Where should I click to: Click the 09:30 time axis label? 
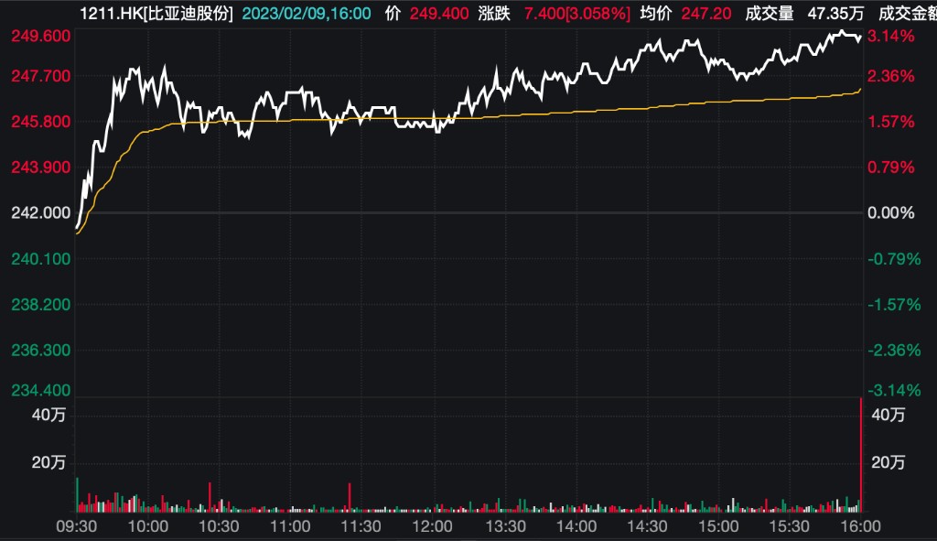pyautogui.click(x=78, y=526)
